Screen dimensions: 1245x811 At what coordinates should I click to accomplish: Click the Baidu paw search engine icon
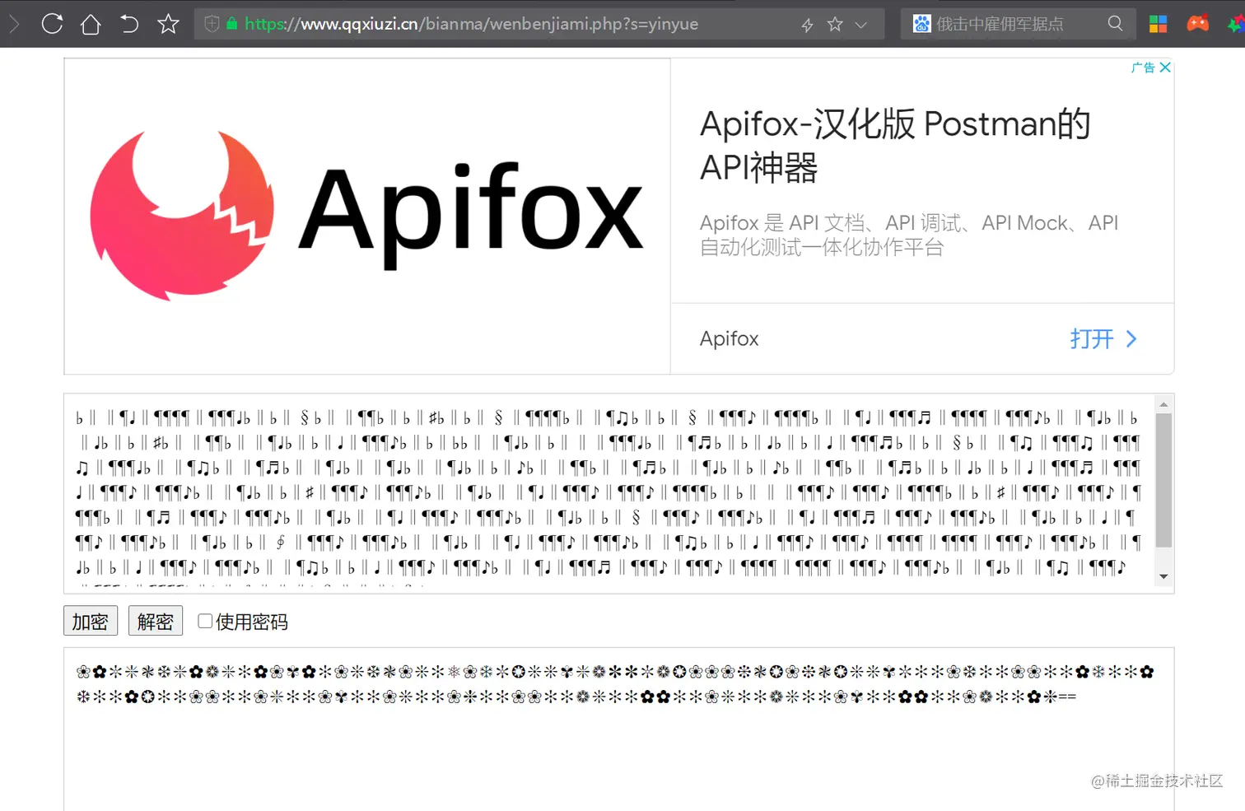coord(921,24)
